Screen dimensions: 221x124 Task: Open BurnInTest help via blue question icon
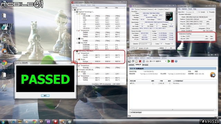176,61
